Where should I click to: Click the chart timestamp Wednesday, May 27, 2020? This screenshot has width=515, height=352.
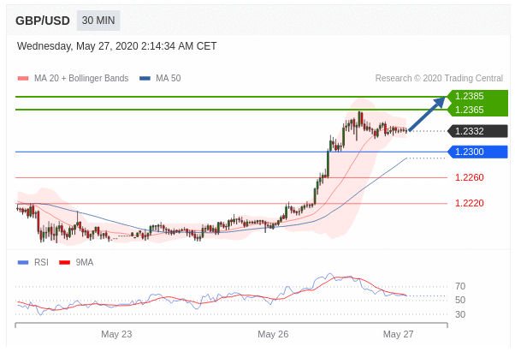pos(116,46)
